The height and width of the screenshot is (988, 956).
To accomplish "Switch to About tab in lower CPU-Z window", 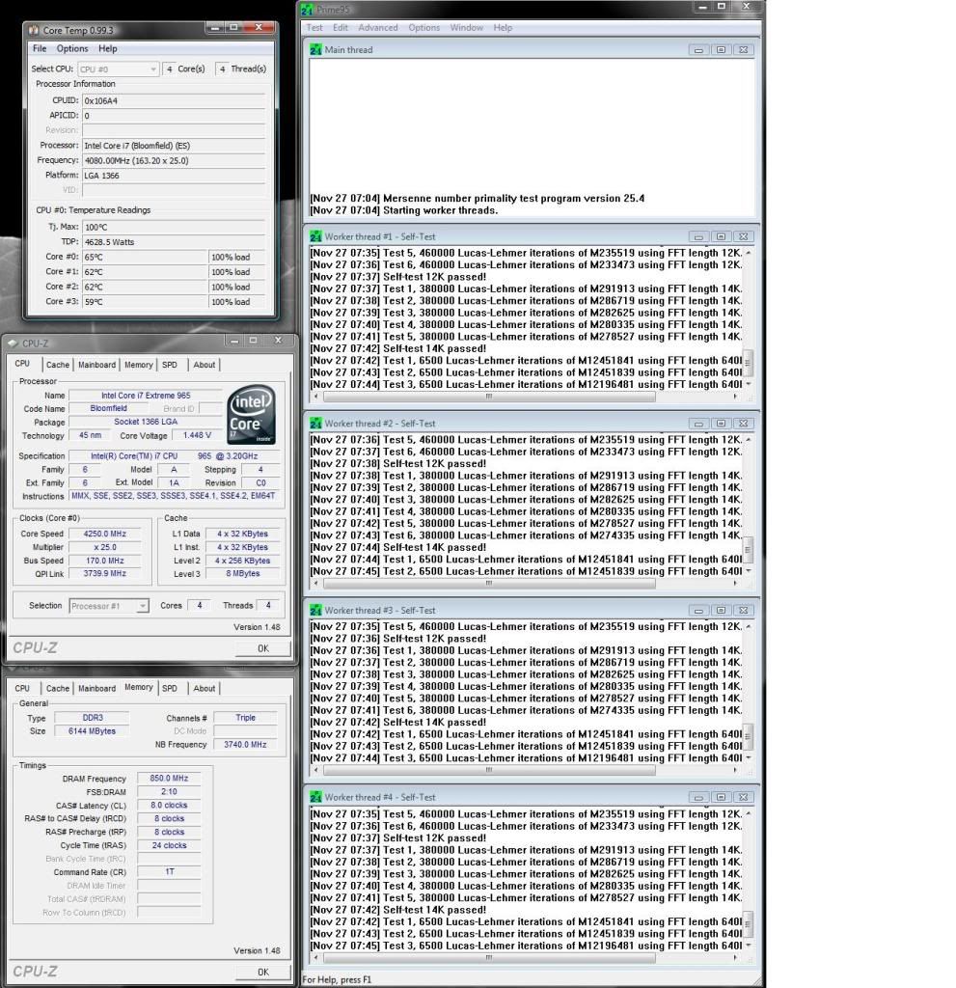I will pyautogui.click(x=205, y=689).
